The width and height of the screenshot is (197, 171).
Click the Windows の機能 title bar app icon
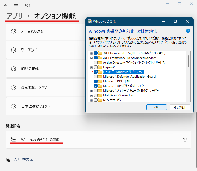coord(89,22)
